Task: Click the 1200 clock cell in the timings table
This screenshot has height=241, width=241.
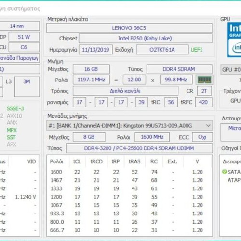Action: pos(56,197)
